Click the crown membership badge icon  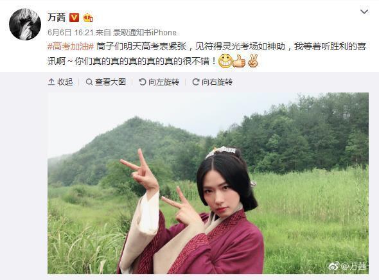[x=88, y=17]
